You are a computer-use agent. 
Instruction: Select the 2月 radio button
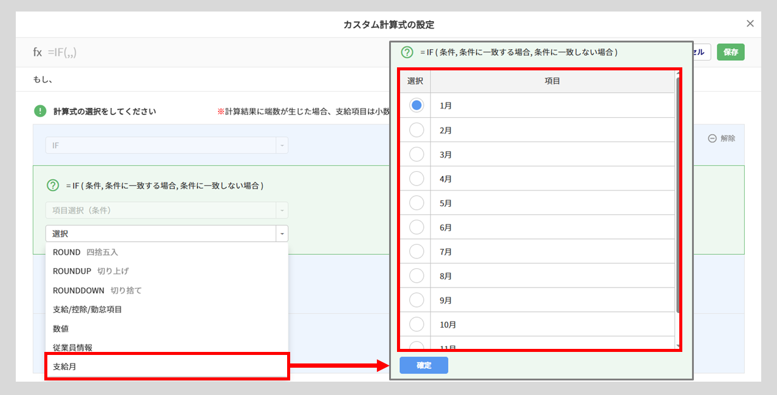tap(416, 130)
